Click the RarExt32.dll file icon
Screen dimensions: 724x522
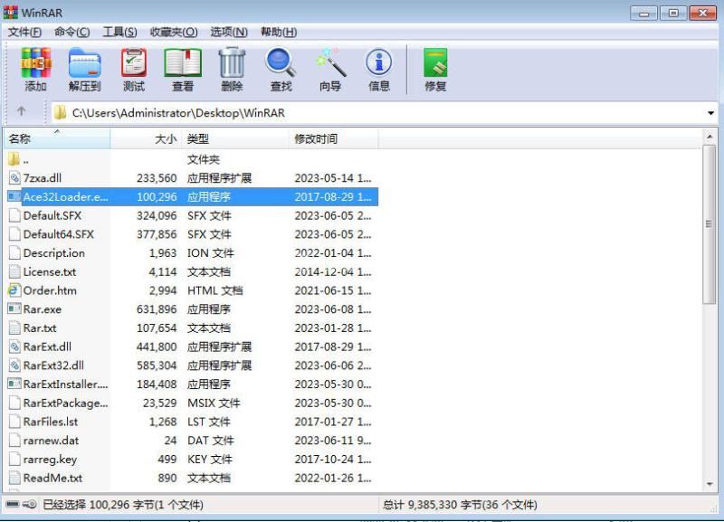(x=14, y=365)
